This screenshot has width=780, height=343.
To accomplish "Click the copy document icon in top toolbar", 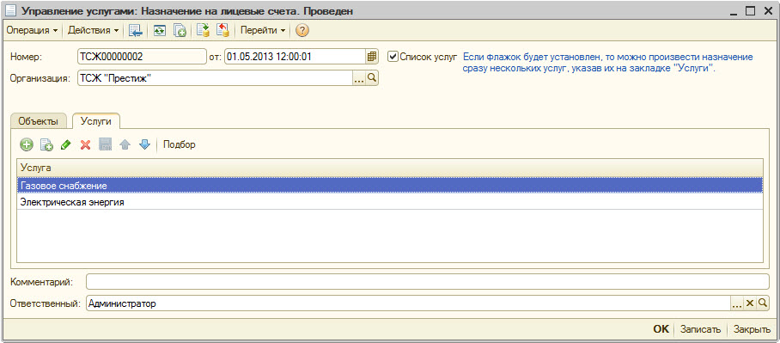I will [x=180, y=30].
